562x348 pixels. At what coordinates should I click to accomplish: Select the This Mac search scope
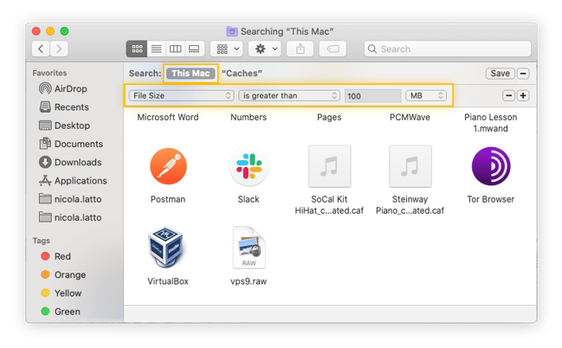click(191, 73)
